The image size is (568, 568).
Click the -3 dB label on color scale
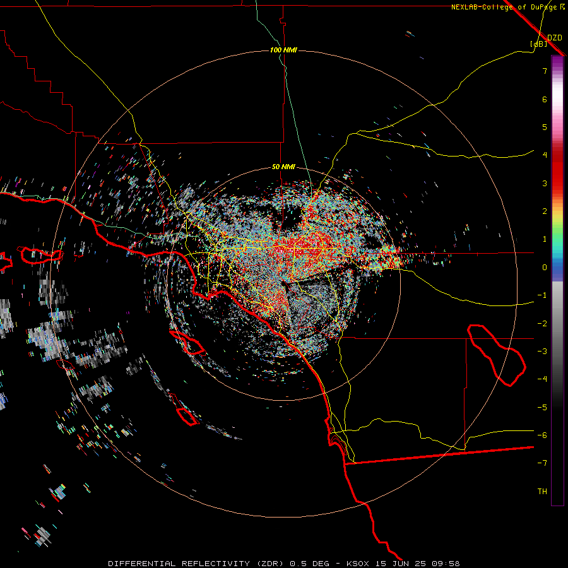click(542, 352)
